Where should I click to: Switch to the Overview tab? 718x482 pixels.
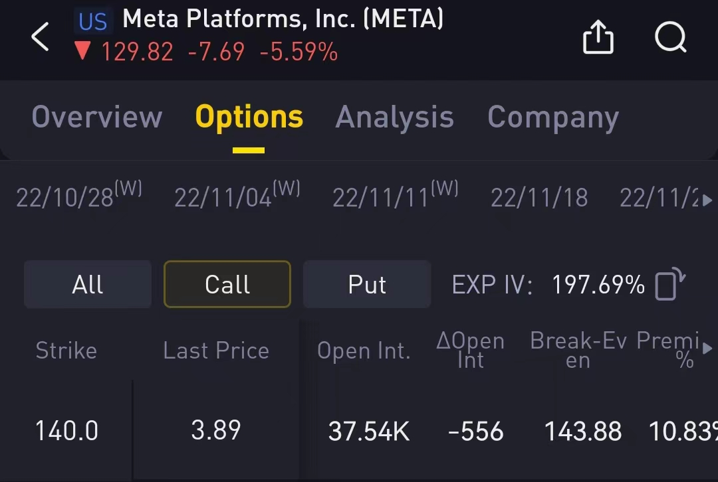coord(97,118)
